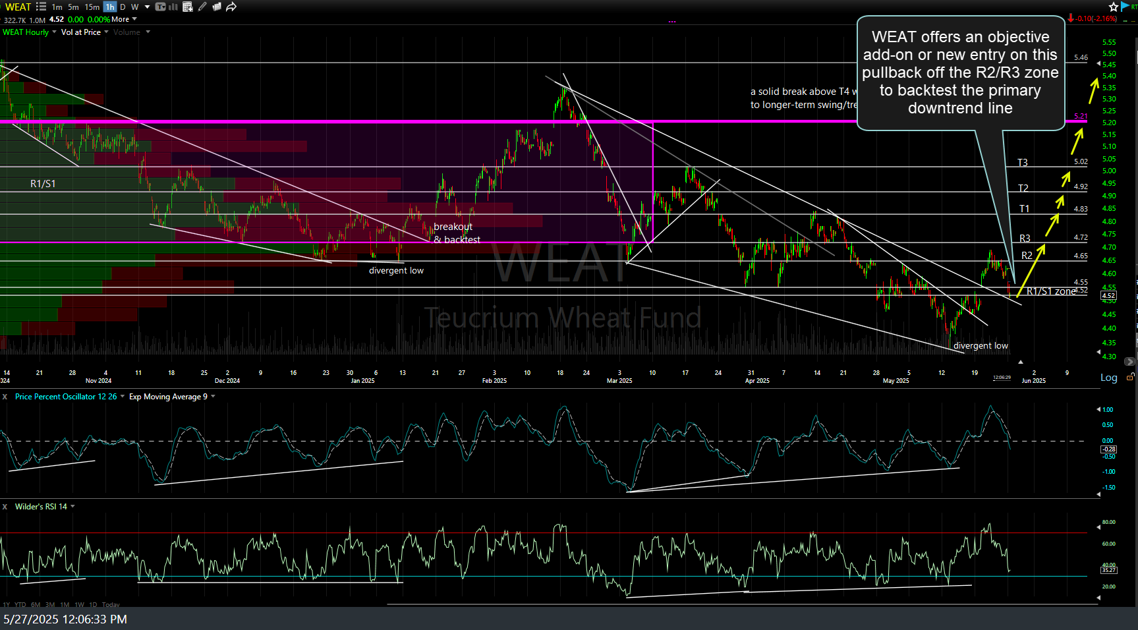The image size is (1138, 630).
Task: Select the T2 target label
Action: (1023, 188)
